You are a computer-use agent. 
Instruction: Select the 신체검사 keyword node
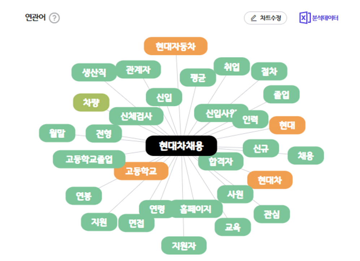[136, 116]
